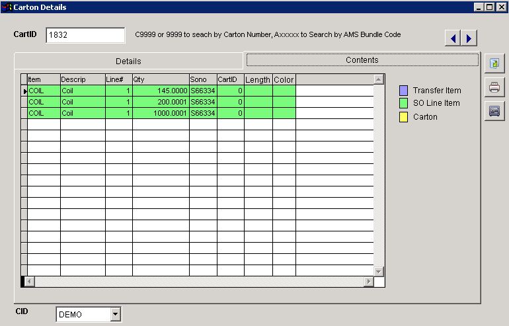Select the row with Qty 200.0001
Screen dimensions: 509x326
click(161, 102)
